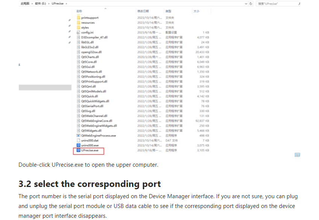
Task: Click the QtWebEngineProcess.exe application icon
Action: (x=79, y=136)
